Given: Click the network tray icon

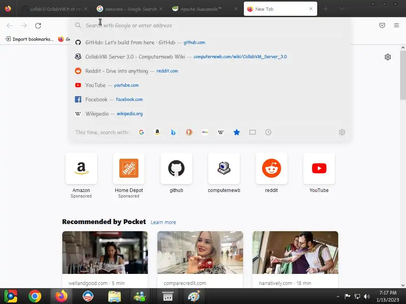Looking at the screenshot, I should click(x=357, y=296).
